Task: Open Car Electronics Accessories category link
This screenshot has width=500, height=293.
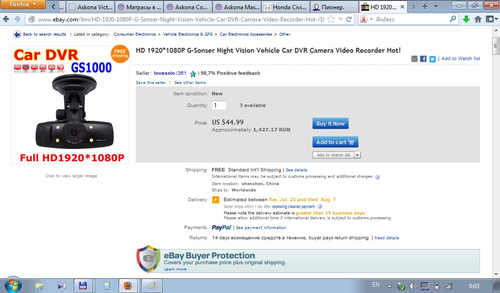Action: coord(246,34)
